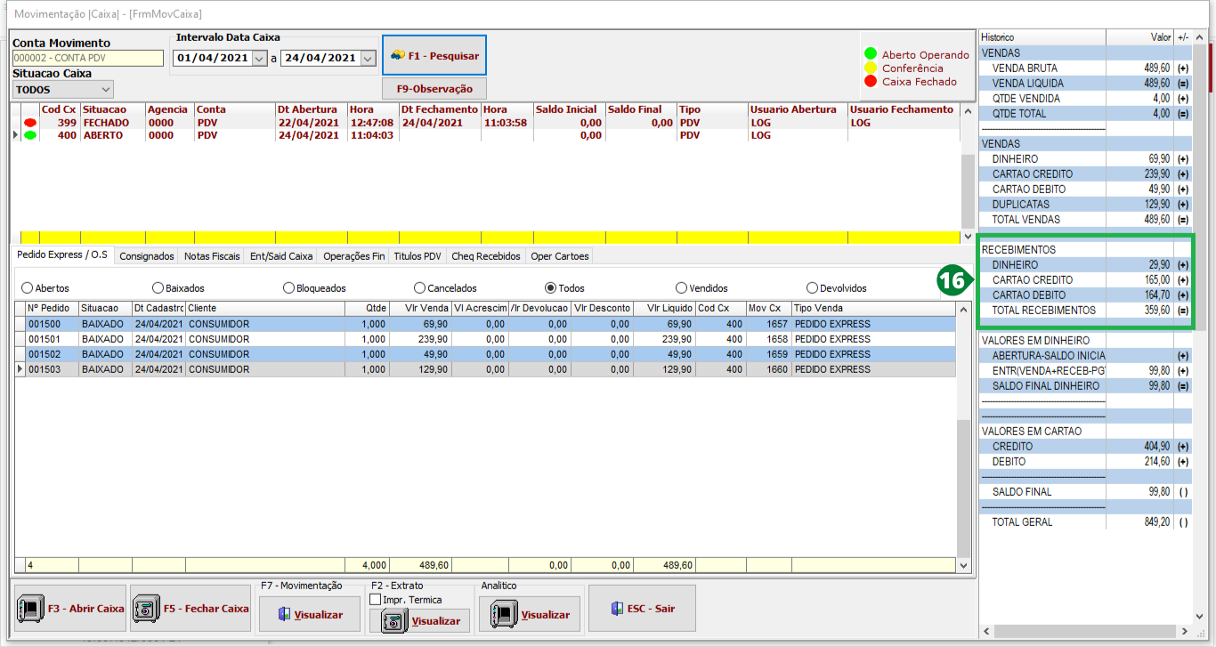The height and width of the screenshot is (647, 1216).
Task: Select the Vendidos radio button
Action: tap(681, 288)
